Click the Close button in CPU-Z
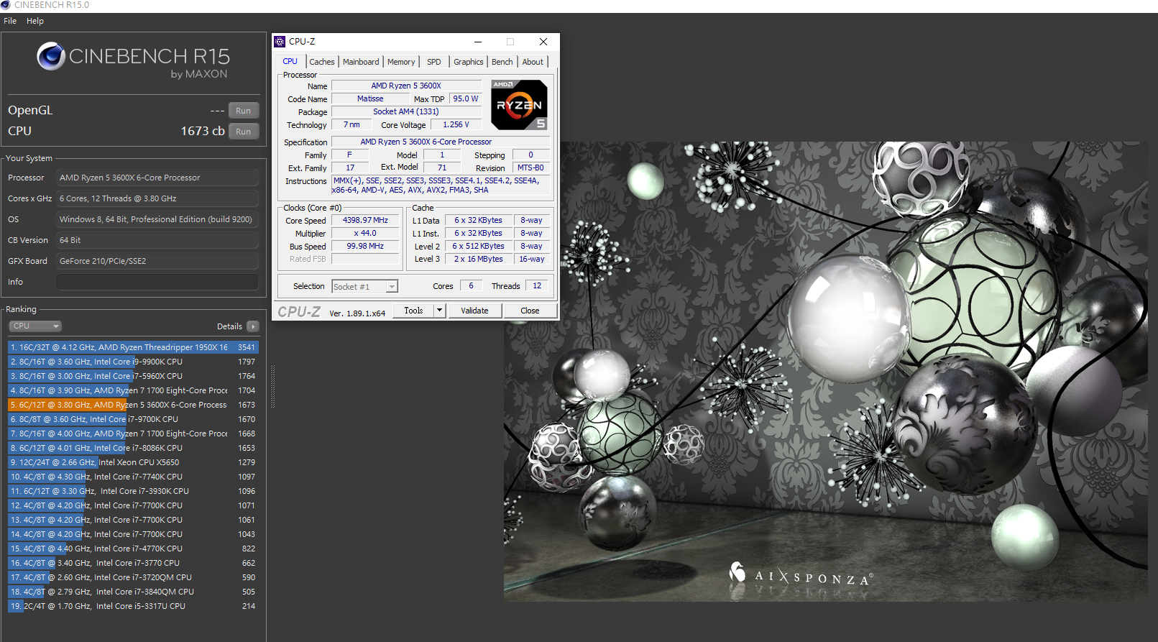 [x=530, y=311]
